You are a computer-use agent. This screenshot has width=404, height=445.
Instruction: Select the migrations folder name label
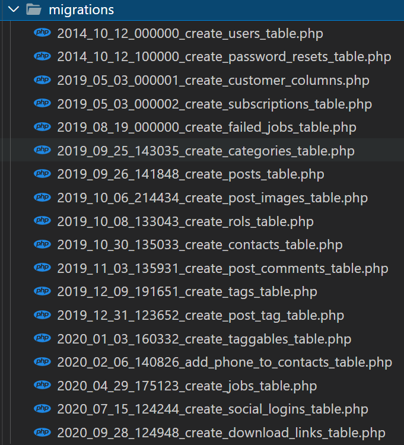coord(81,10)
